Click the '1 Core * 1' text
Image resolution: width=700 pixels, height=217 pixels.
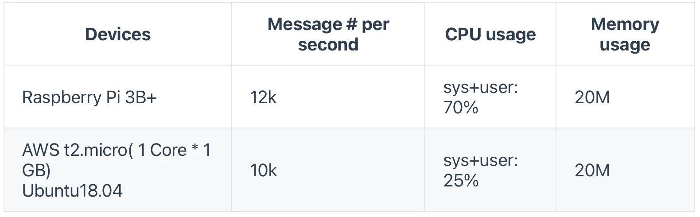tap(174, 151)
